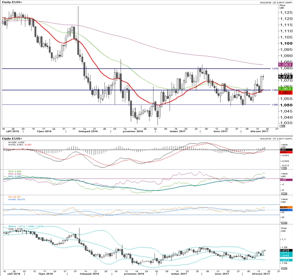Select the magenta 1,083 moving average price tag
Viewport: 293px width, 276px height.
tap(285, 65)
